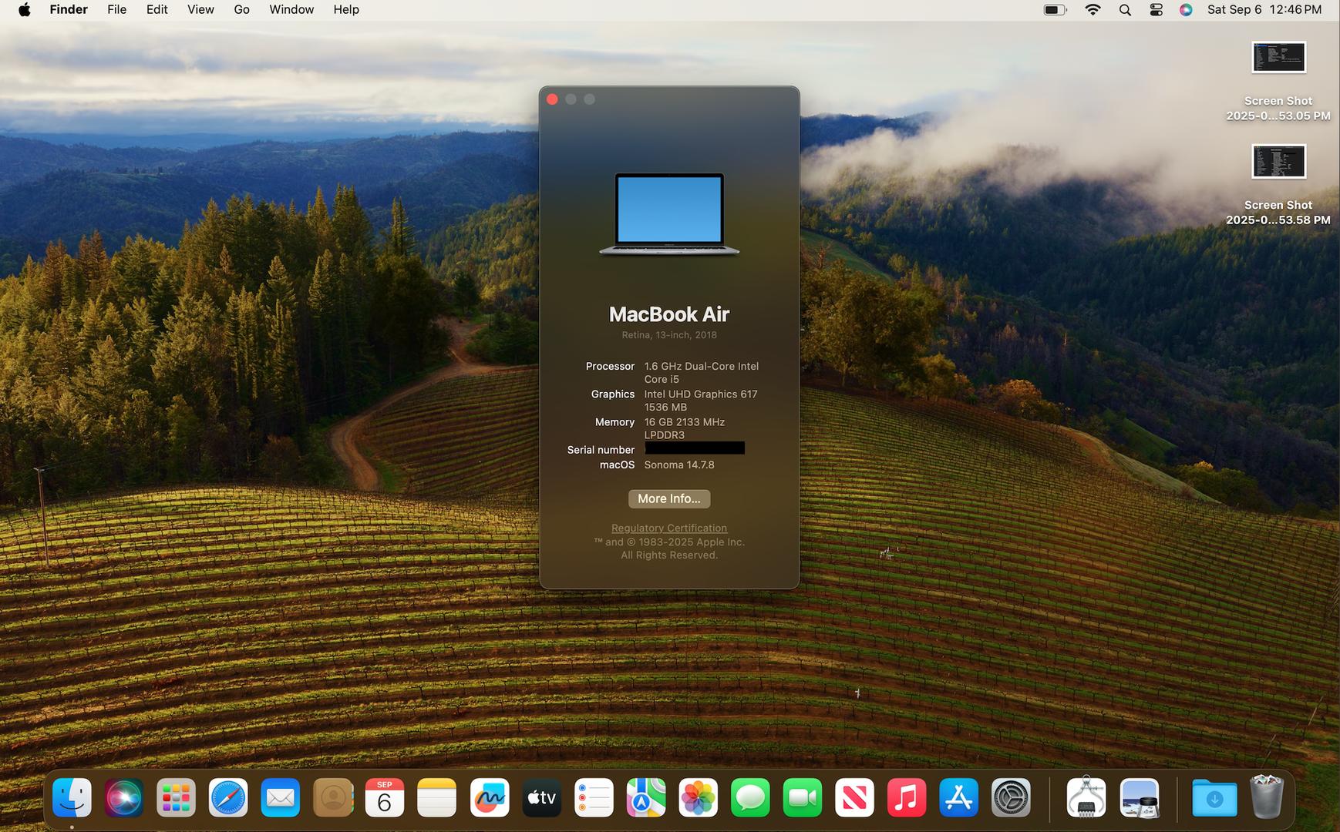1340x832 pixels.
Task: Click the "Serial number" label
Action: pos(601,450)
